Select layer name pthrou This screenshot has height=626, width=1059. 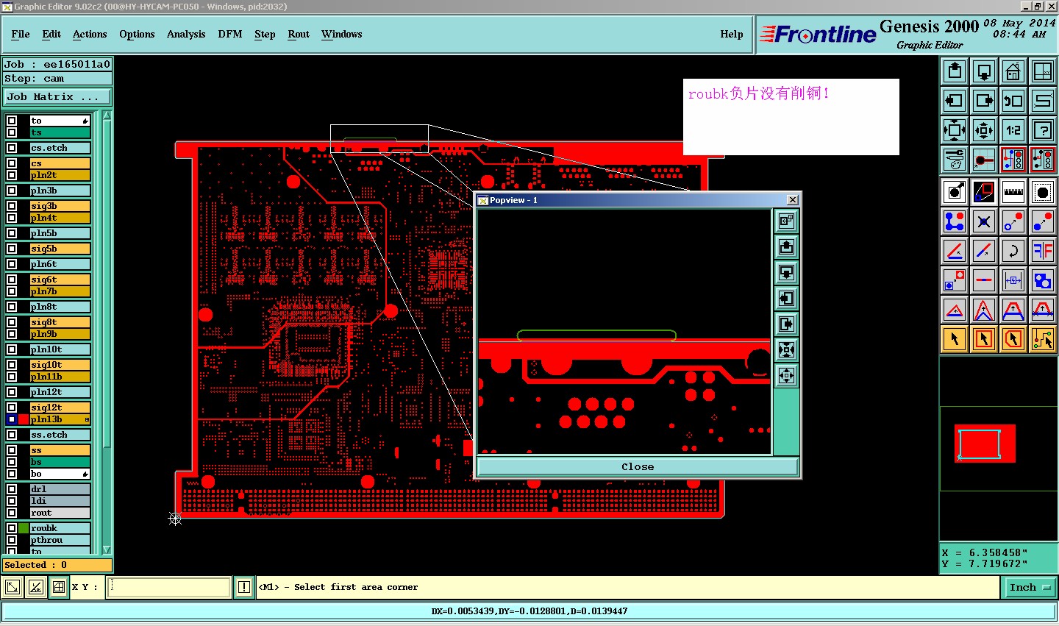[x=60, y=540]
